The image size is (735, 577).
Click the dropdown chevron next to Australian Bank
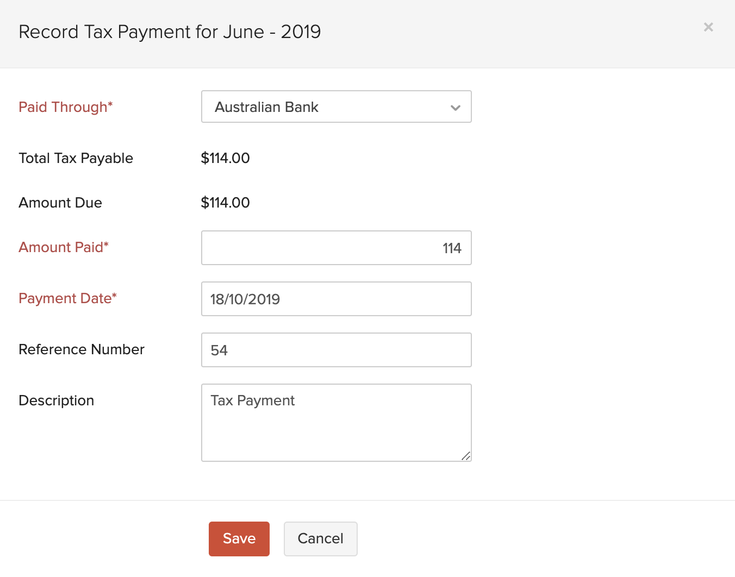456,108
